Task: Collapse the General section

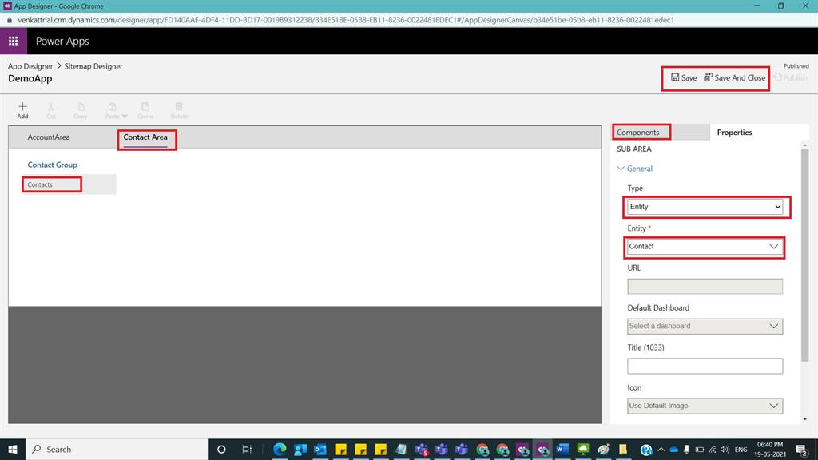Action: (621, 169)
